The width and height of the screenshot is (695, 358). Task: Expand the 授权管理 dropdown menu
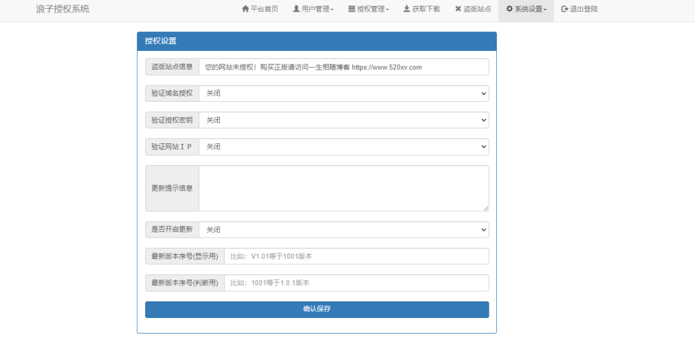[x=369, y=9]
